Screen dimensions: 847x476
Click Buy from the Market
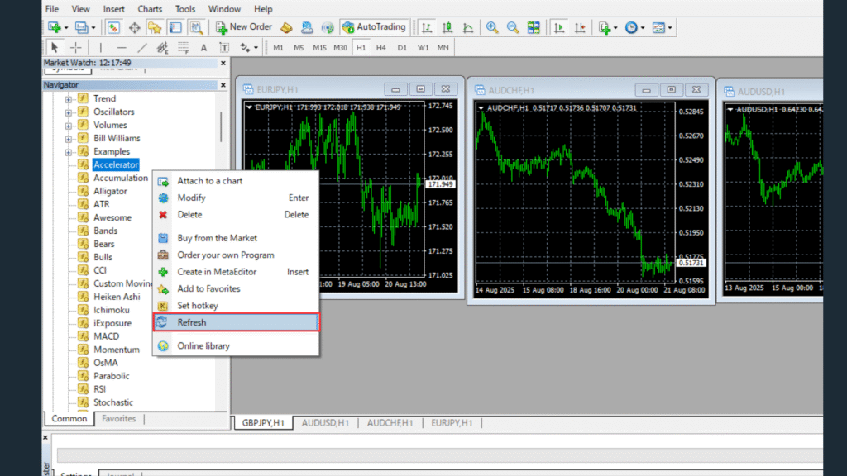236,238
